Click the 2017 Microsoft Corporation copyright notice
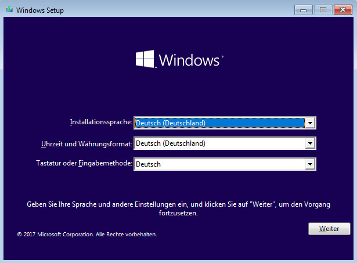The image size is (357, 263). point(87,235)
